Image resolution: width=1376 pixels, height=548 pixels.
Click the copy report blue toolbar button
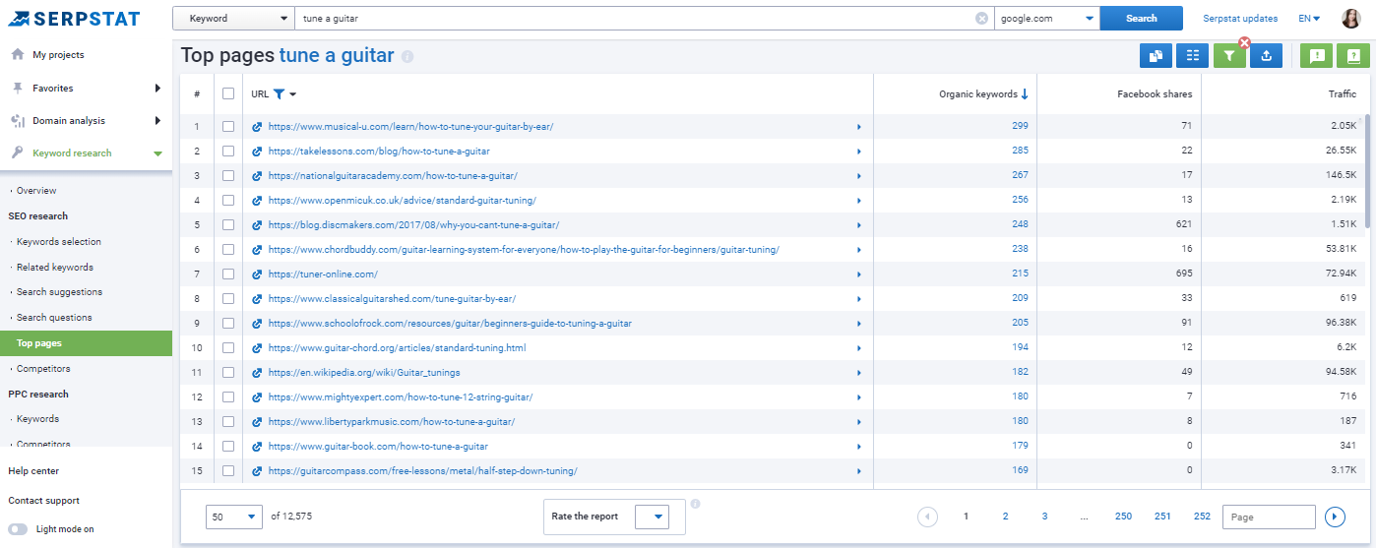[x=1156, y=56]
